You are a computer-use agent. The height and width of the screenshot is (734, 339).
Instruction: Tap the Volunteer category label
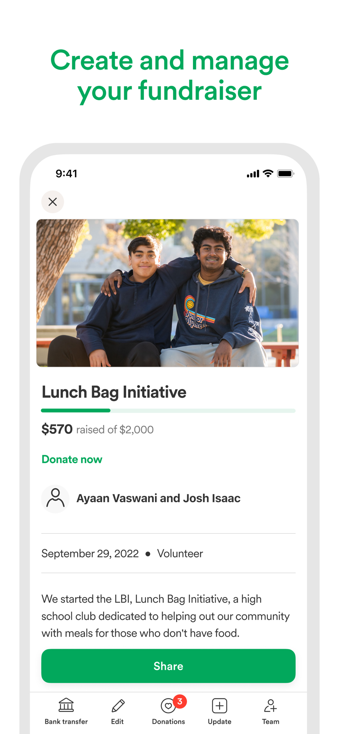[x=180, y=553]
